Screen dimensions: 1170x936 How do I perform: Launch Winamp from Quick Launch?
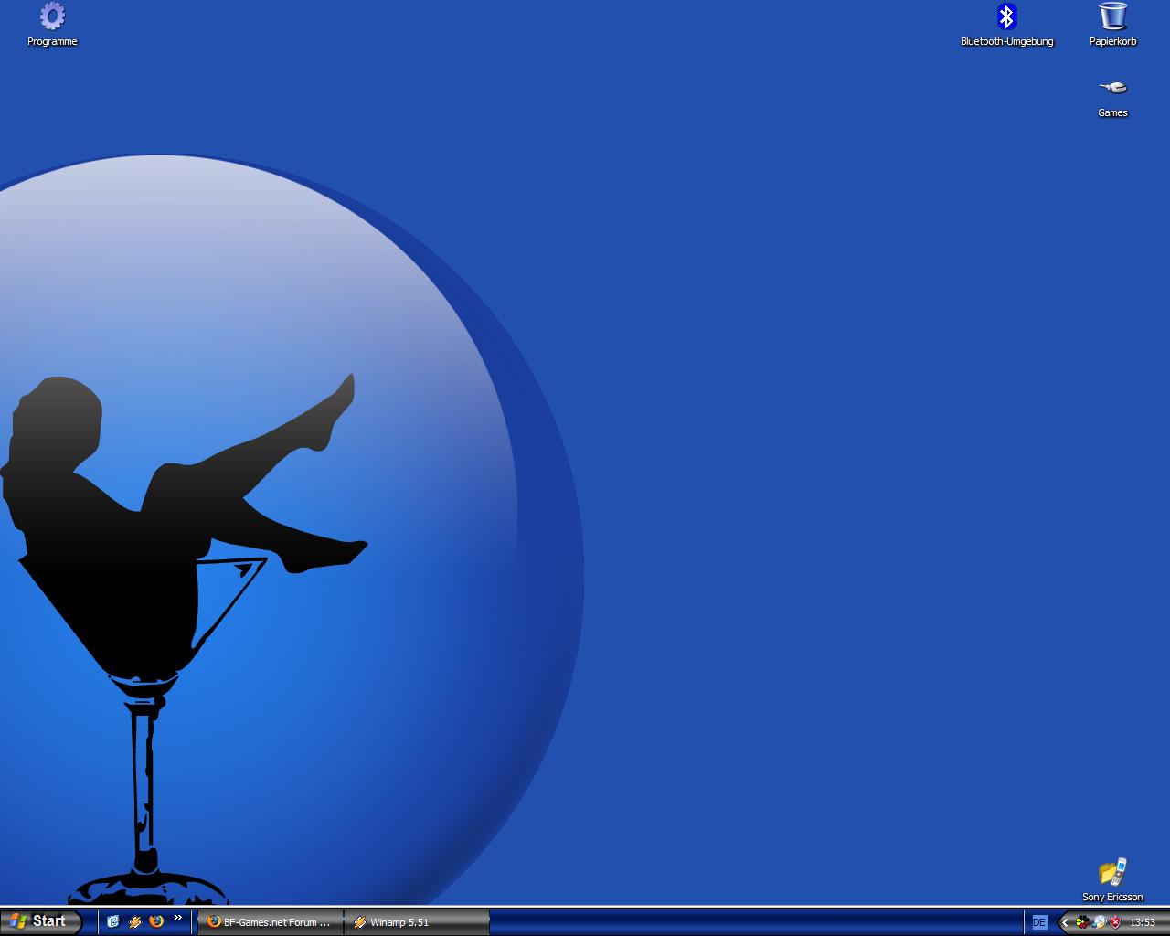coord(134,921)
